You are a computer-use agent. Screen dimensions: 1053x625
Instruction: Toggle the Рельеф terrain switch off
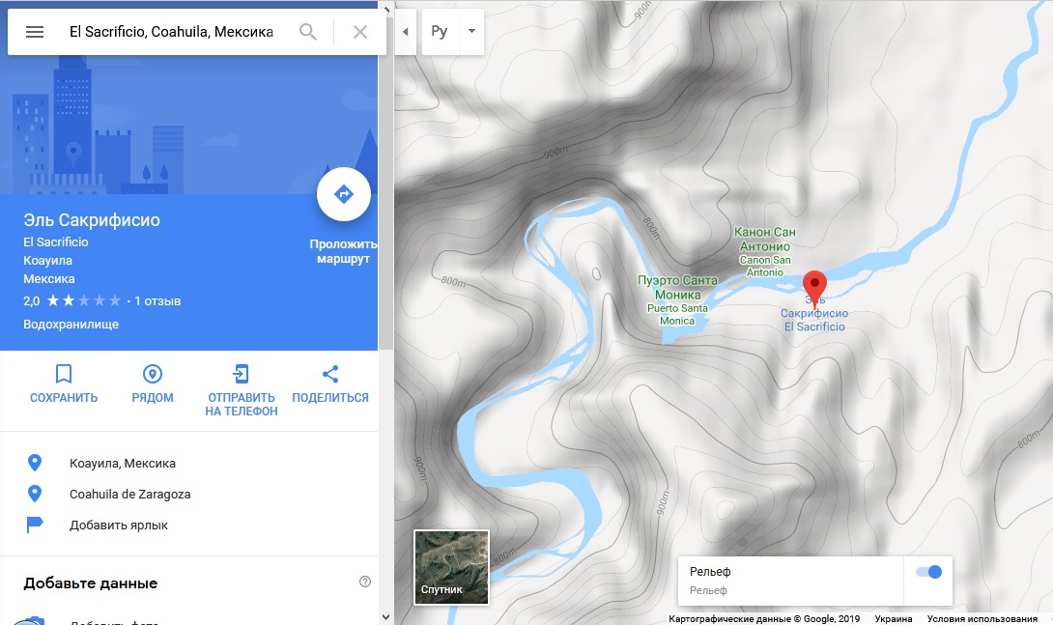(928, 572)
